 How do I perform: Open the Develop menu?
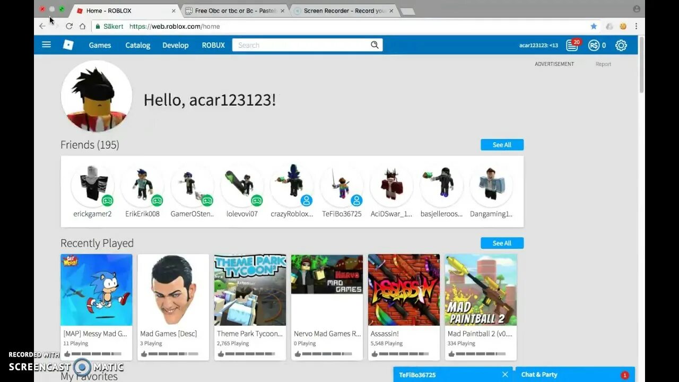click(176, 45)
